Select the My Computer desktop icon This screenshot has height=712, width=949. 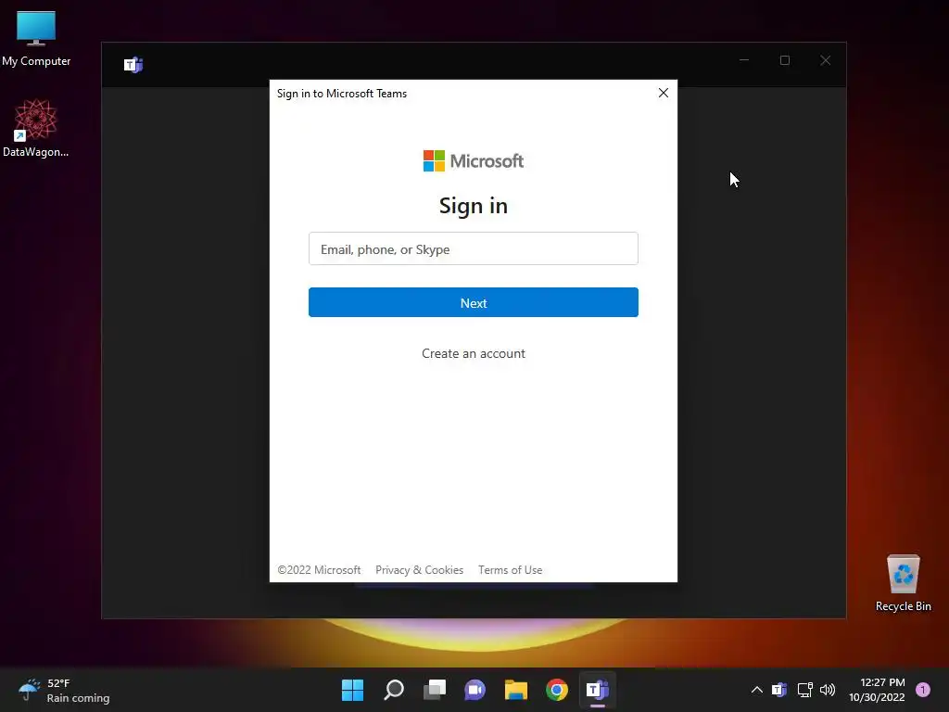(x=36, y=39)
